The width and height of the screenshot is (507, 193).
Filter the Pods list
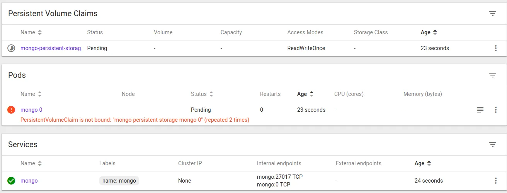click(x=492, y=75)
